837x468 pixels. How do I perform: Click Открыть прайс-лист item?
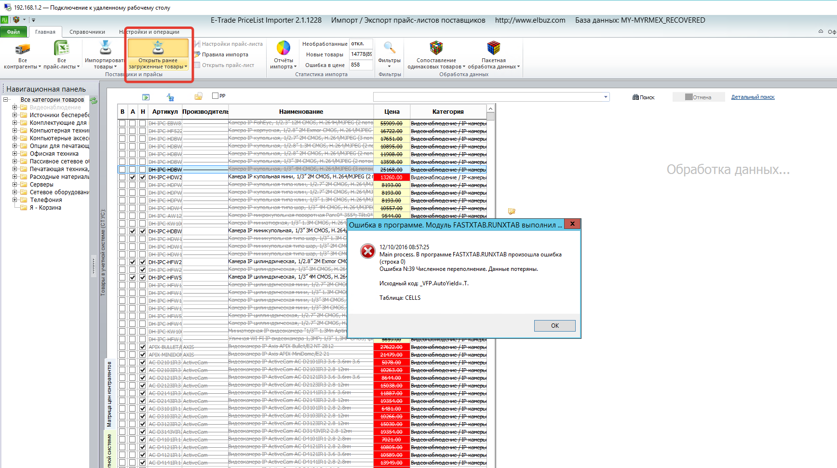coord(224,65)
